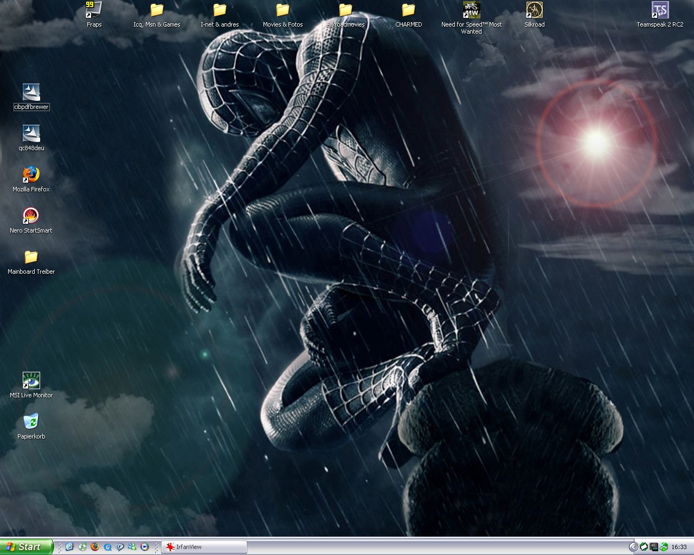Open the CHARMED folder
The height and width of the screenshot is (555, 694).
tap(408, 10)
